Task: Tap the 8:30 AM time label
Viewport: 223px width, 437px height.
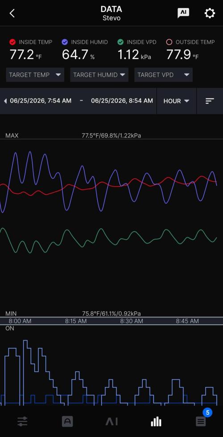Action: (x=132, y=321)
